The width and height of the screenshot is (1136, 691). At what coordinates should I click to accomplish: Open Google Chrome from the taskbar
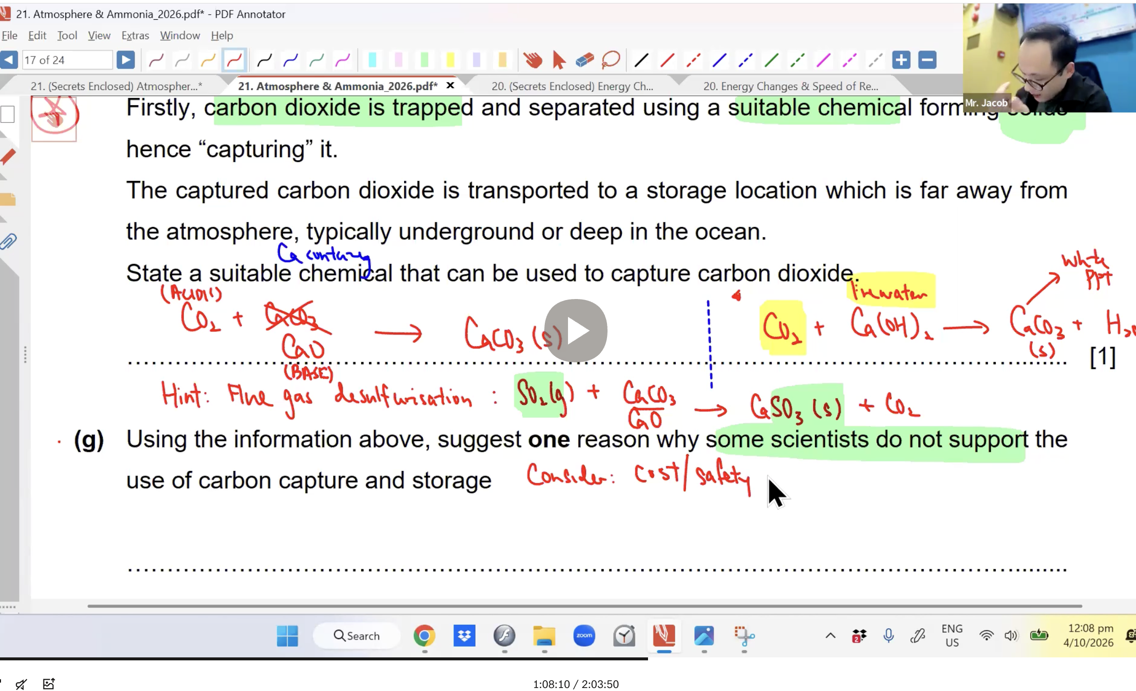coord(424,636)
